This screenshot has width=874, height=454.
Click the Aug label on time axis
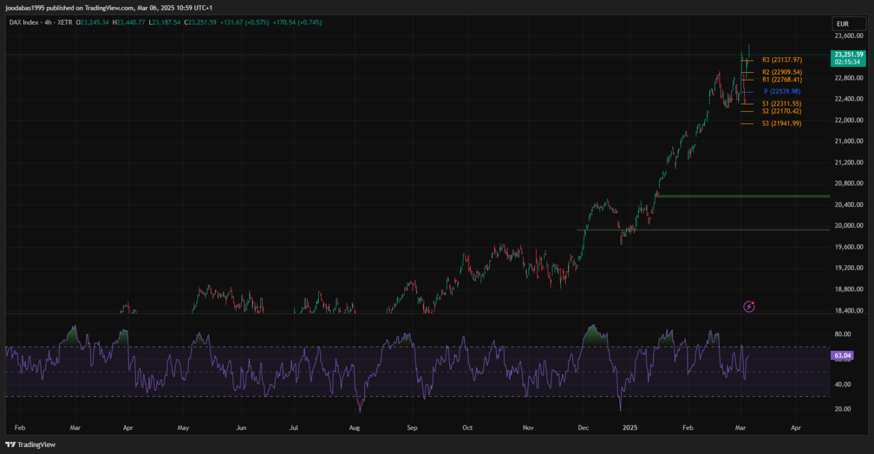[x=354, y=428]
